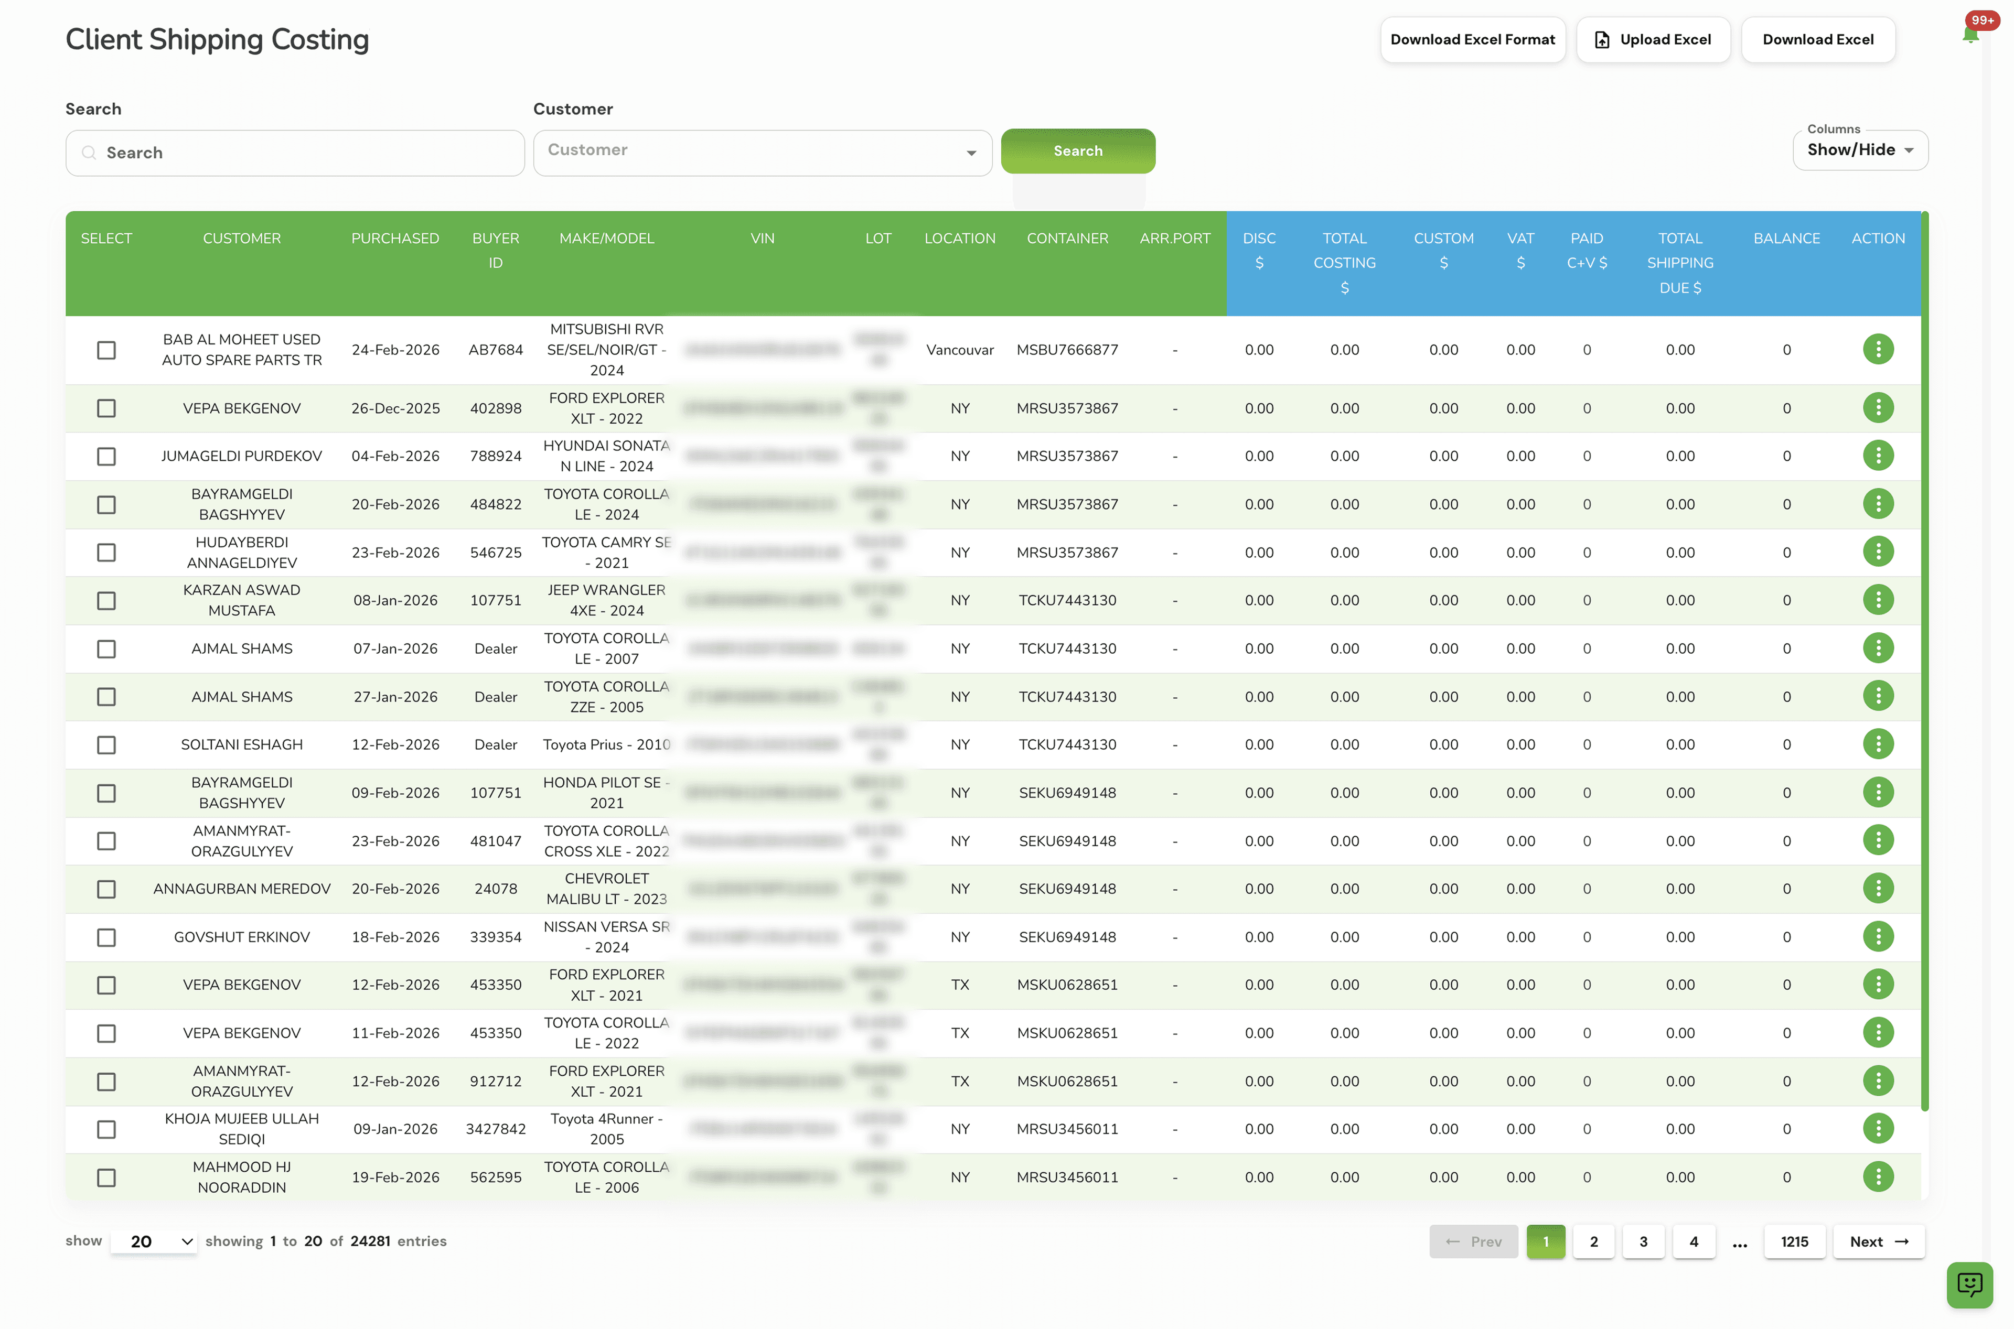
Task: Select current page 1 button
Action: coord(1545,1241)
